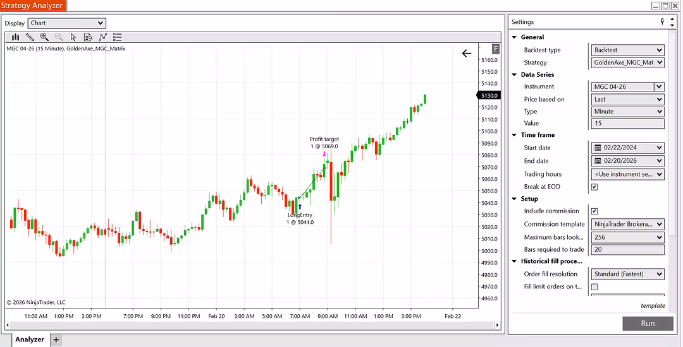
Task: Select the drawing tools pencil icon
Action: pos(30,37)
